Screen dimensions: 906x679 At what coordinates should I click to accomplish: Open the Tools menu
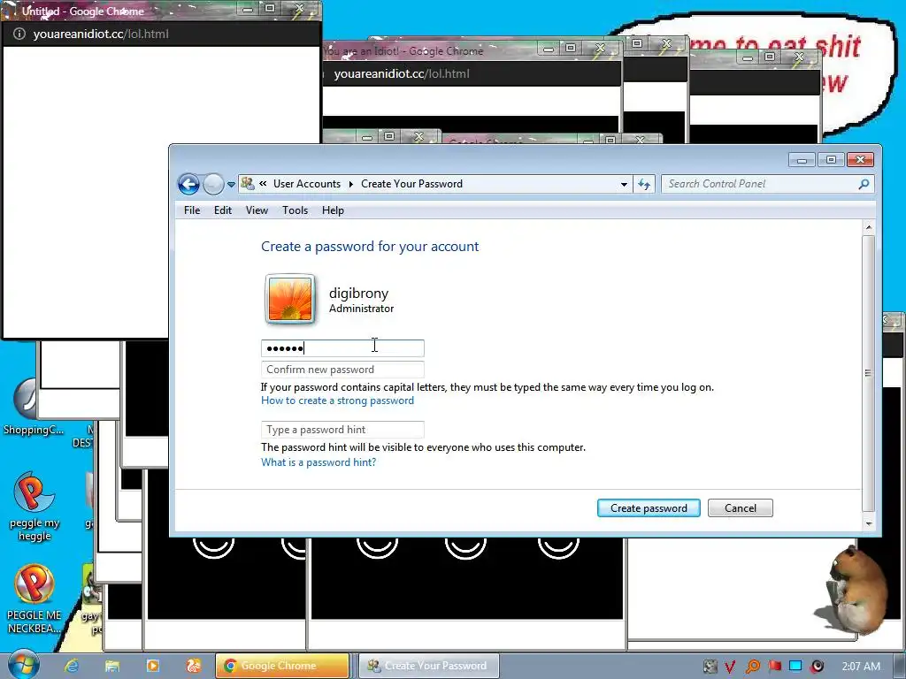pos(295,210)
